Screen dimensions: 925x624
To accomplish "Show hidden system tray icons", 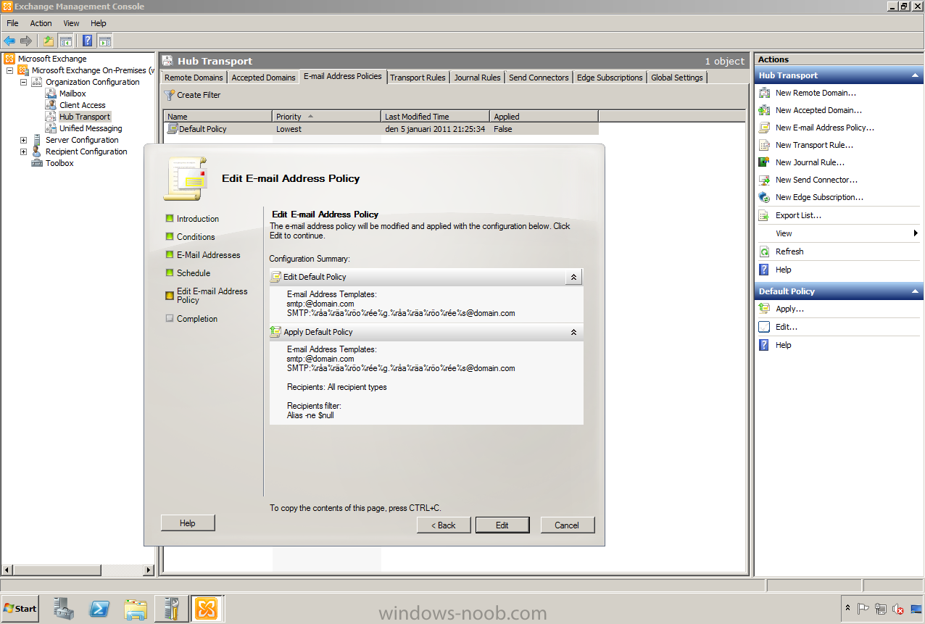I will point(847,608).
